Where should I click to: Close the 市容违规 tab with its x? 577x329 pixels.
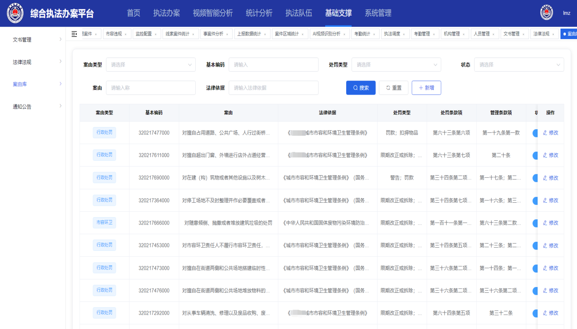(x=126, y=34)
